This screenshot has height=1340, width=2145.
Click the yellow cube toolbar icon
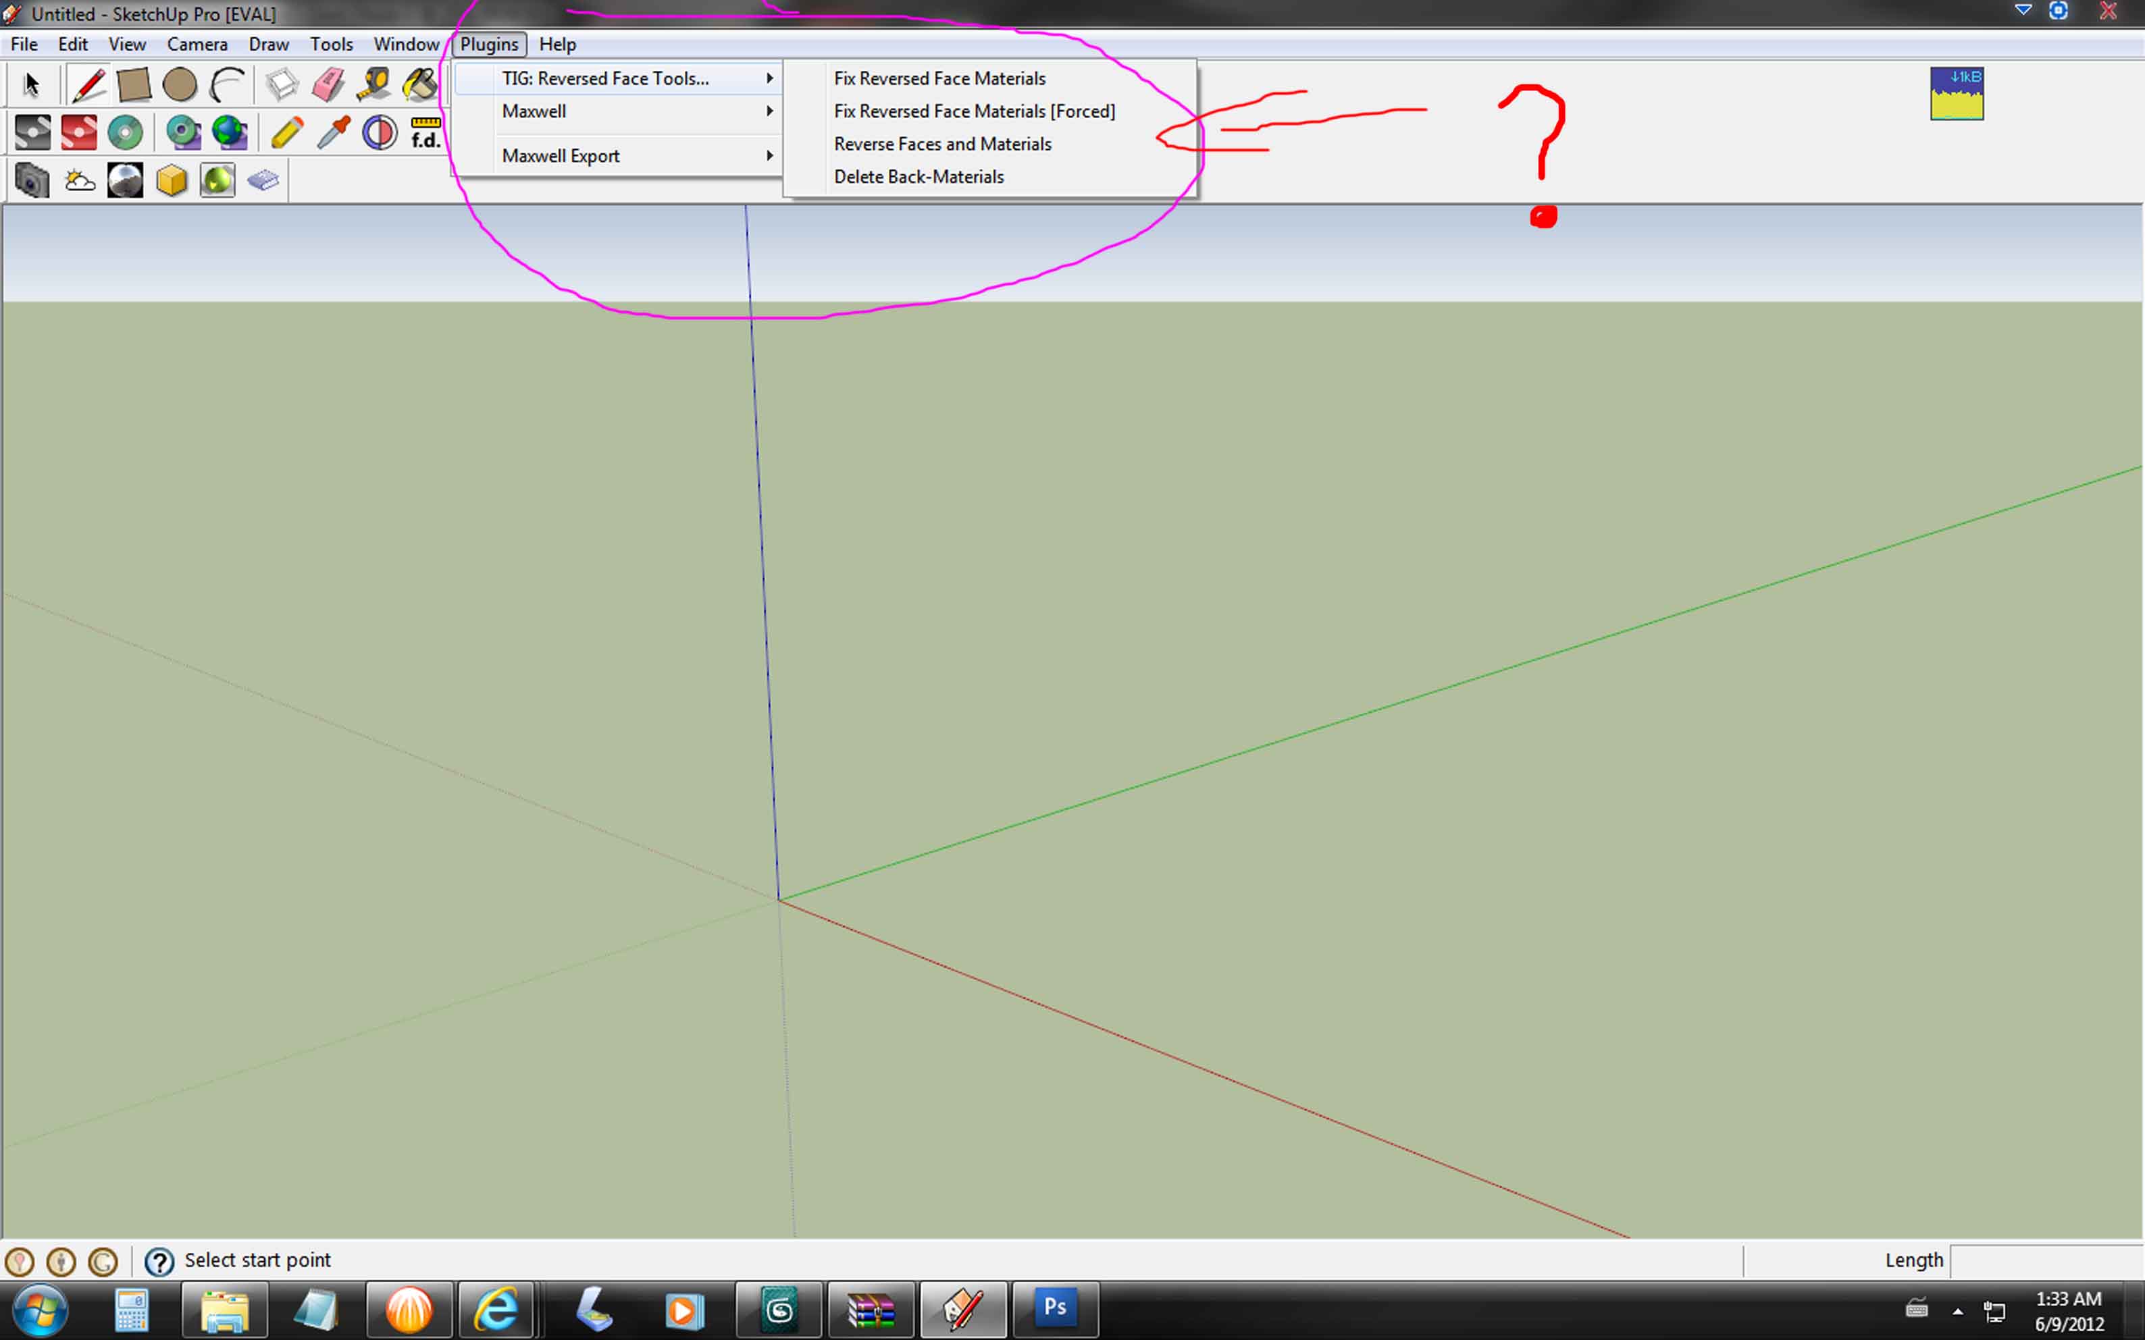point(171,181)
